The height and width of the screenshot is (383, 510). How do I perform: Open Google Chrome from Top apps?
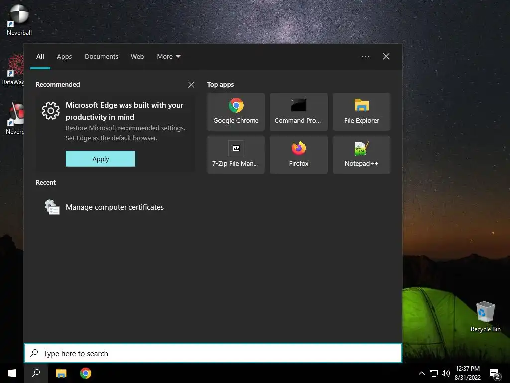tap(236, 111)
